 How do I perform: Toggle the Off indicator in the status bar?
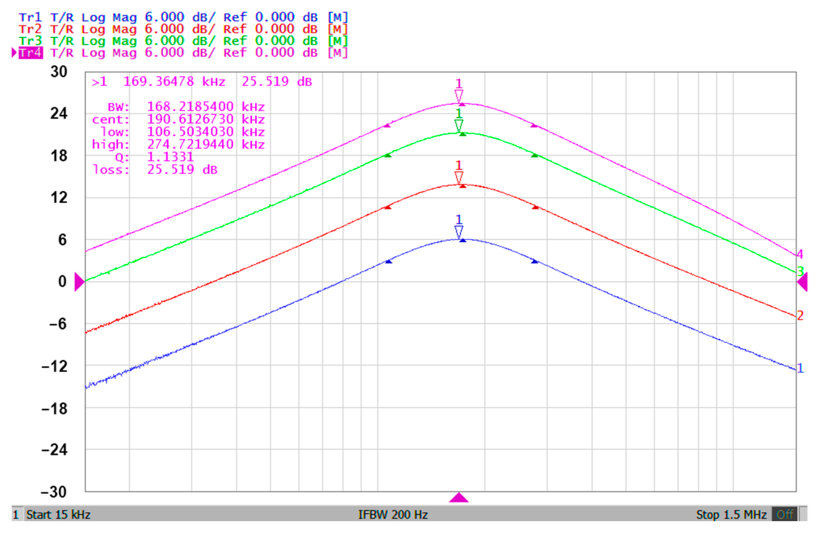click(785, 515)
